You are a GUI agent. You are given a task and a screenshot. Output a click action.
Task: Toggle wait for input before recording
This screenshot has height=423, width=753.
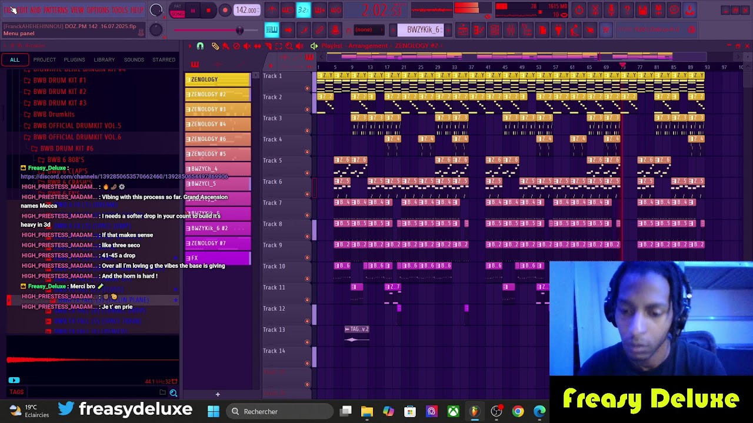point(288,10)
